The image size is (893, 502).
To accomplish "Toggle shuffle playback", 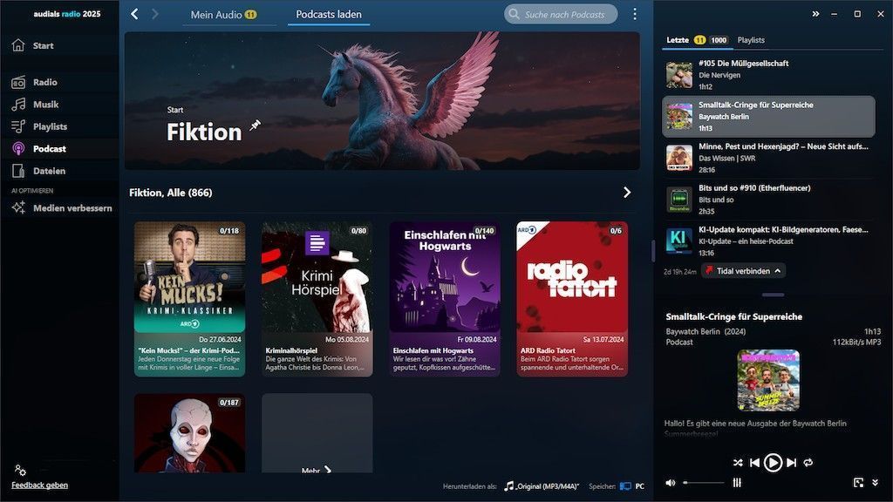I will pyautogui.click(x=738, y=463).
